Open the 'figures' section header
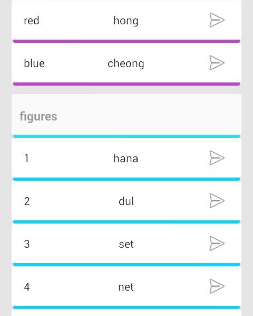The height and width of the screenshot is (316, 253). (x=126, y=116)
